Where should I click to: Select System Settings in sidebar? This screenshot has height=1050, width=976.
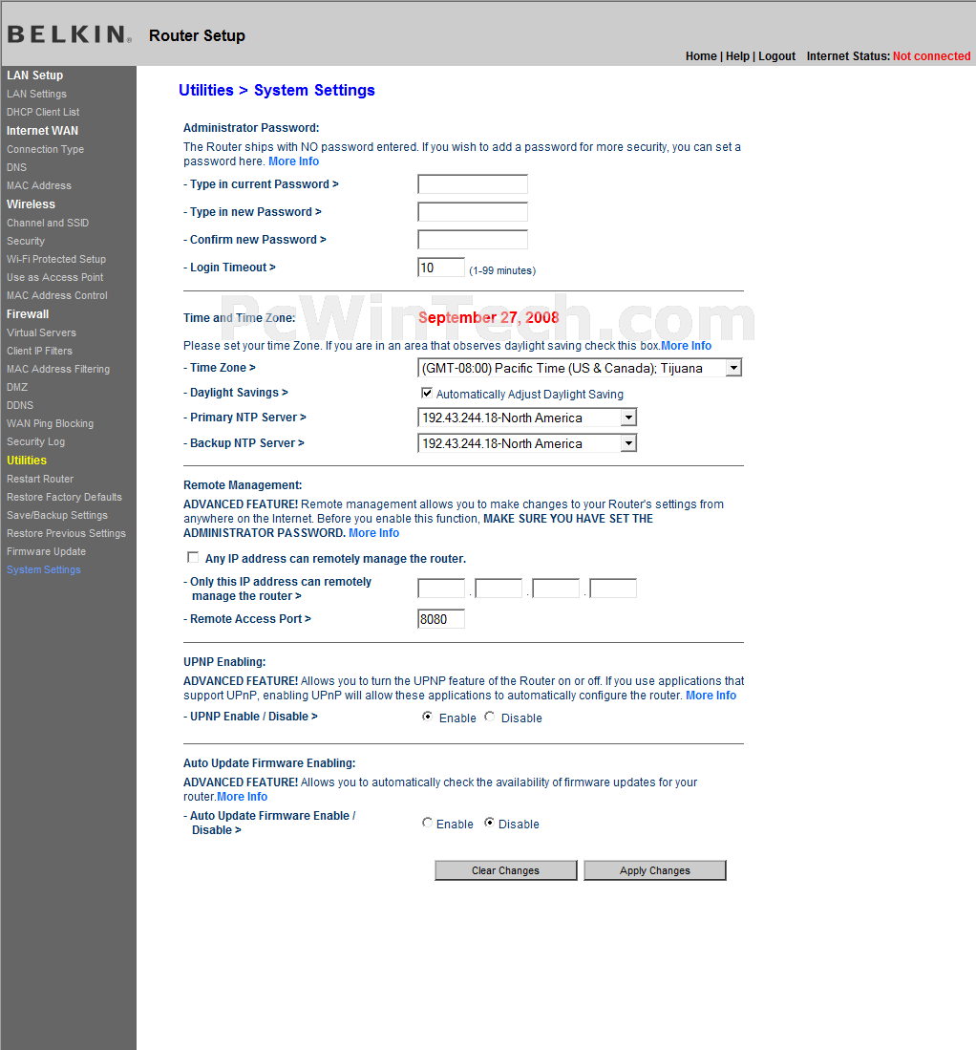point(44,569)
